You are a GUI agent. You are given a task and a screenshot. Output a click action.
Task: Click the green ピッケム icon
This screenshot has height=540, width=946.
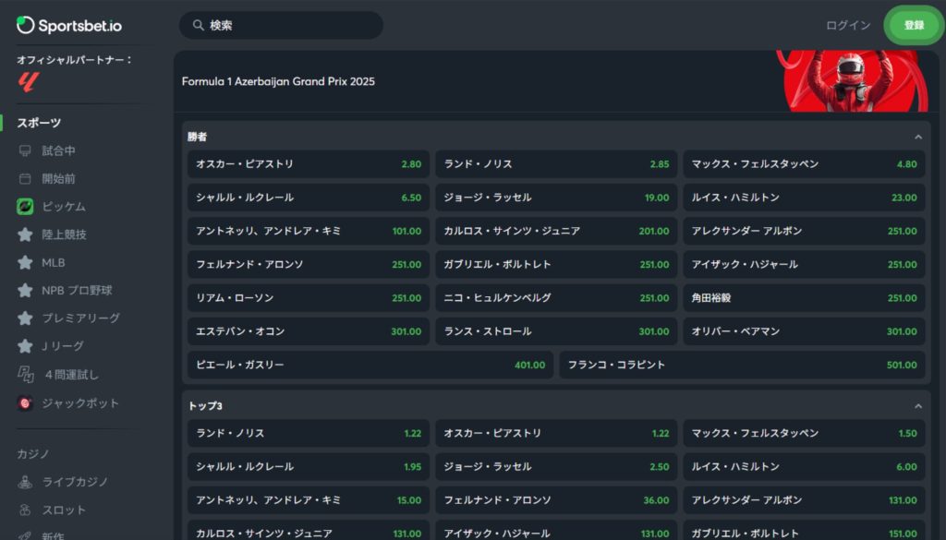point(25,207)
